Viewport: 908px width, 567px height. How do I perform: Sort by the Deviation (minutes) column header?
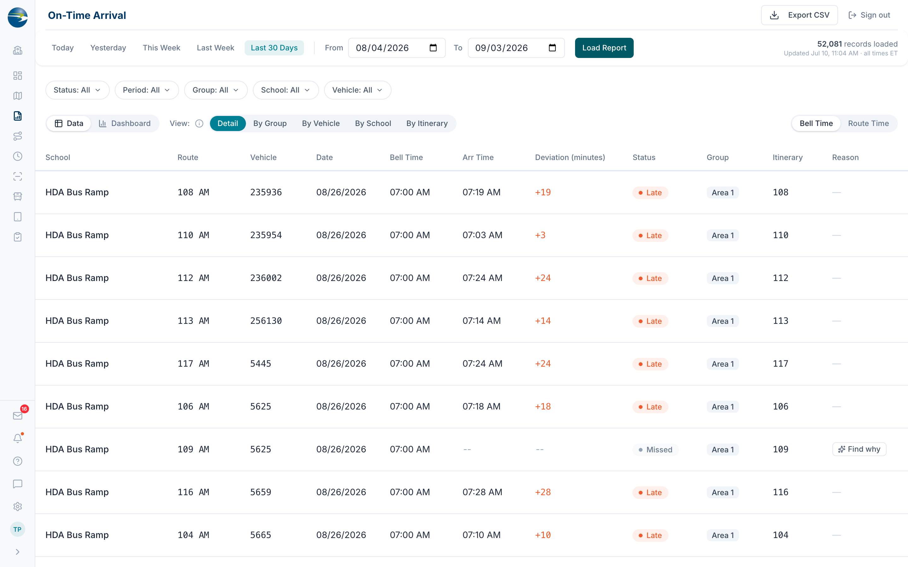pos(570,157)
